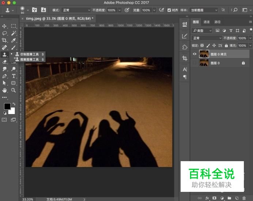Toggle lock all on layer
This screenshot has width=253, height=201.
click(226, 45)
